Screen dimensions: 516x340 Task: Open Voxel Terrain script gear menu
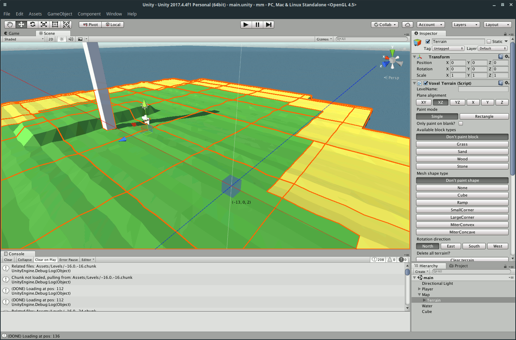point(507,83)
